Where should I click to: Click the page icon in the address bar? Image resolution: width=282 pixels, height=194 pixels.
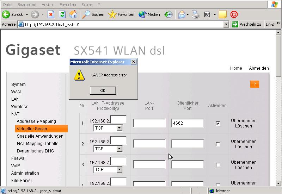coord(21,24)
